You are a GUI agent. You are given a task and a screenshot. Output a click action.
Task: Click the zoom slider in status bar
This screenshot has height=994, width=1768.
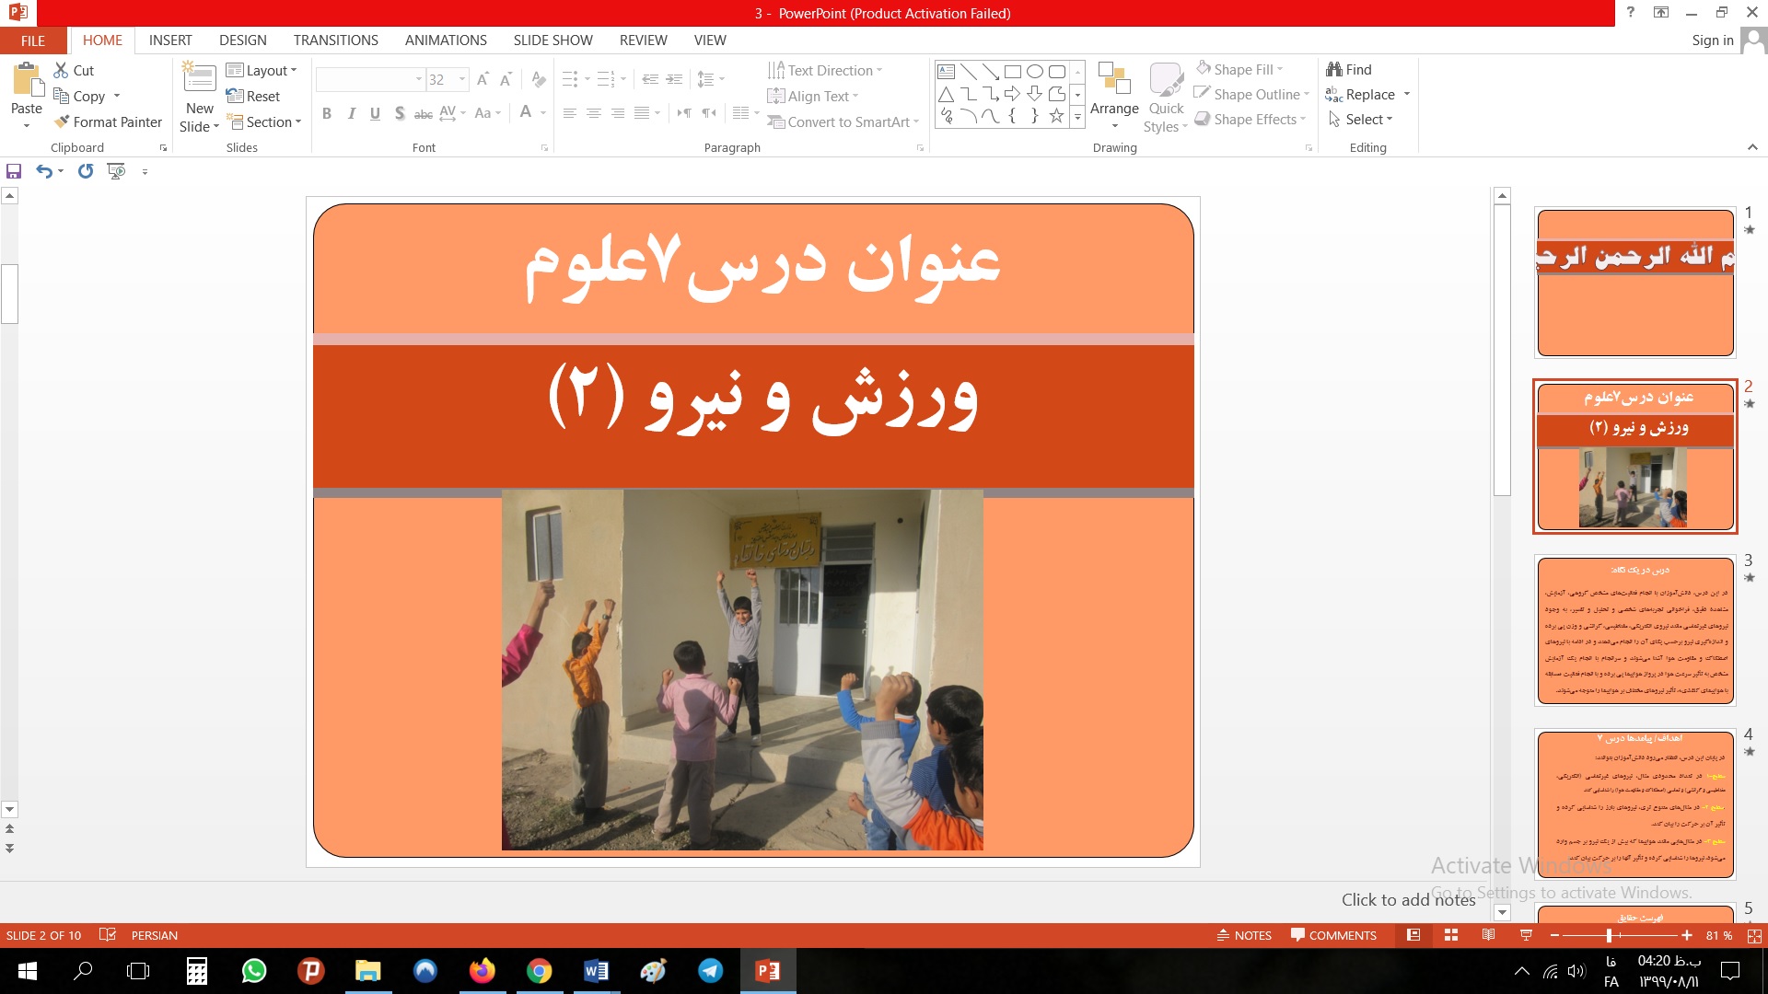1609,935
